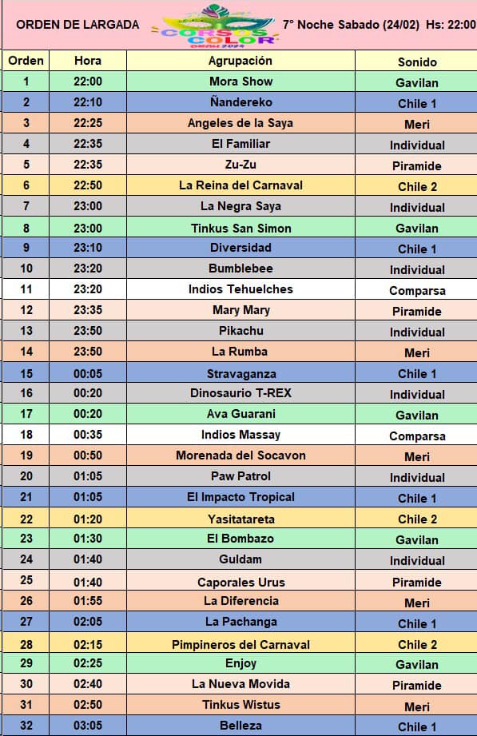Click the Sonido column header
This screenshot has width=477, height=736.
(417, 62)
